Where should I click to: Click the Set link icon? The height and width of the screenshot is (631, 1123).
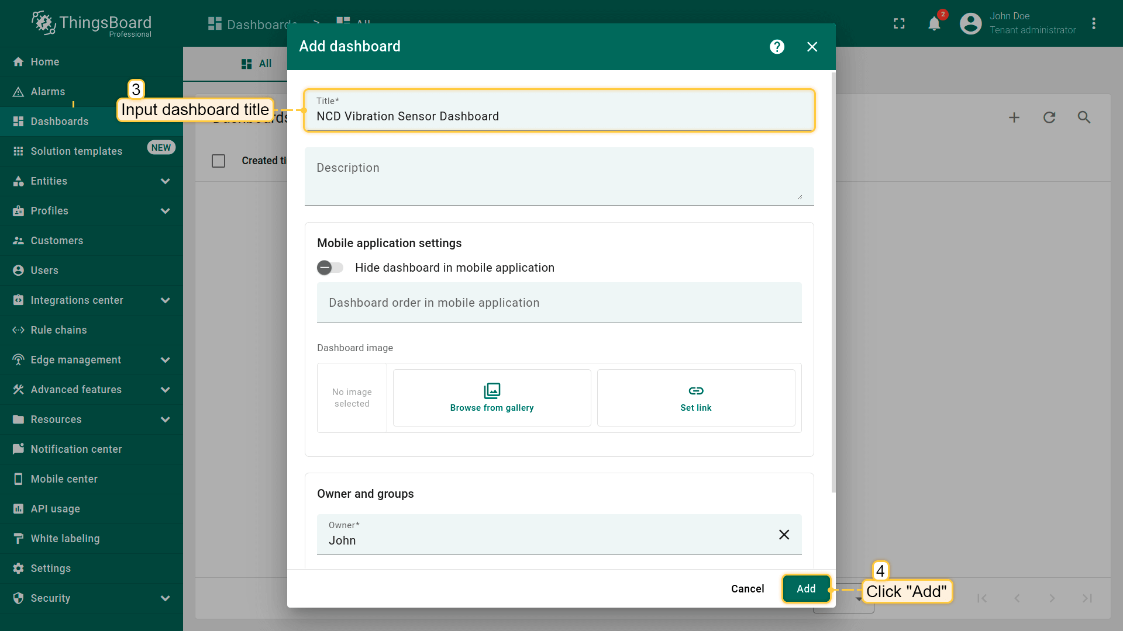695,391
